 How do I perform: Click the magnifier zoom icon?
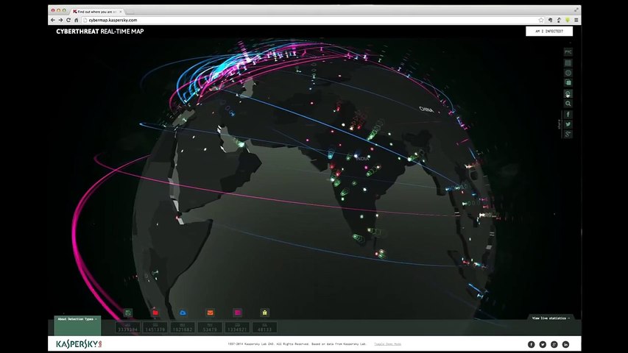(x=568, y=104)
